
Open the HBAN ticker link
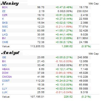click(x=6, y=69)
